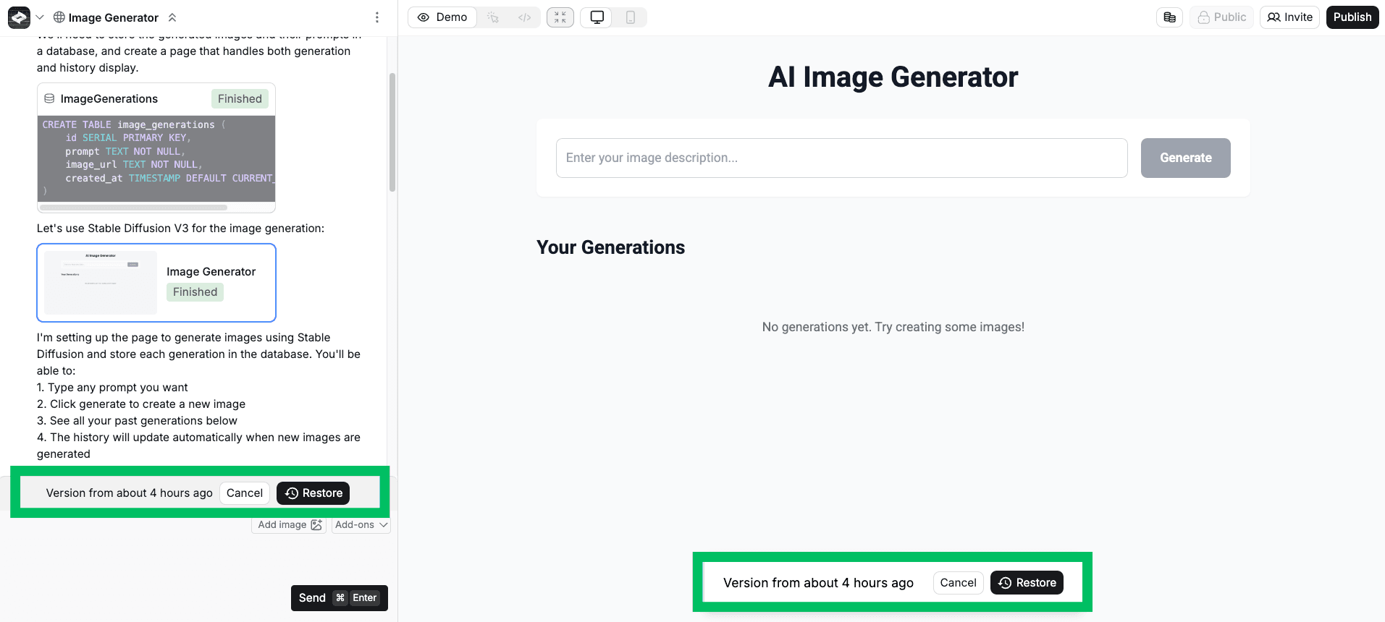The width and height of the screenshot is (1385, 622).
Task: Click the collapse fullscreen arrows icon
Action: point(560,17)
